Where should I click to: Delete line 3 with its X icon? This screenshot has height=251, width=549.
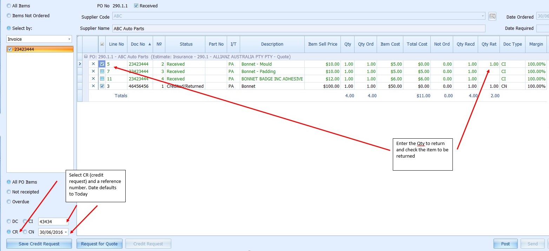point(93,86)
